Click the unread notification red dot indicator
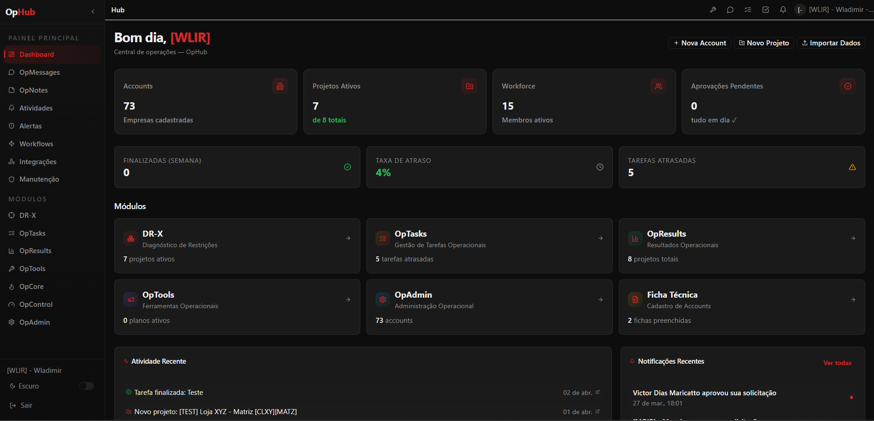The image size is (874, 421). pyautogui.click(x=852, y=398)
